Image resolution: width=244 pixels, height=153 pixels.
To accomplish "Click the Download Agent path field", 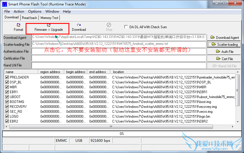I will tap(119, 37).
